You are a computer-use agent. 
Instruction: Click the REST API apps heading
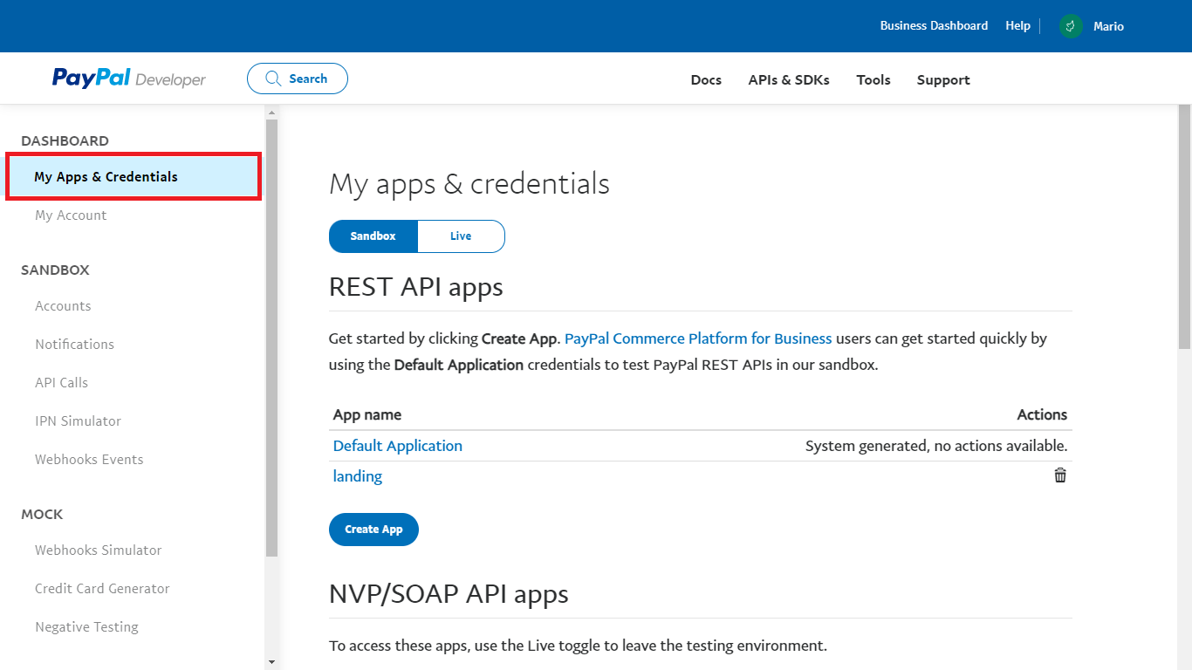pos(416,287)
